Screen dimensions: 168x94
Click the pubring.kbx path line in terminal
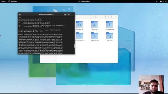[30, 19]
